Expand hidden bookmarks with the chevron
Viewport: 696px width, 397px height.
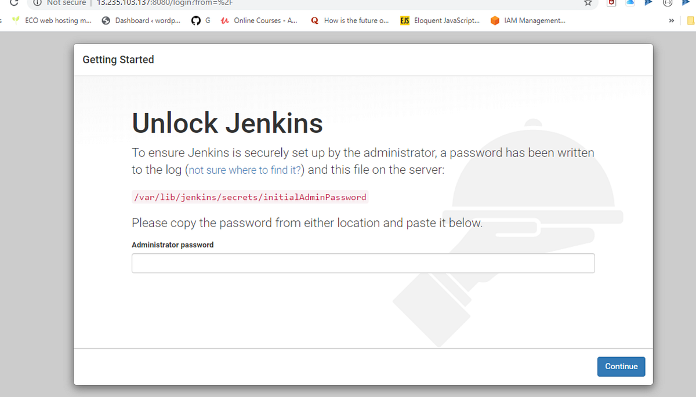(672, 20)
